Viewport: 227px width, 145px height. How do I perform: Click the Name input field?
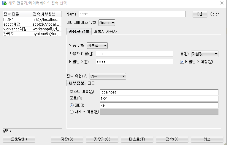pos(132,14)
